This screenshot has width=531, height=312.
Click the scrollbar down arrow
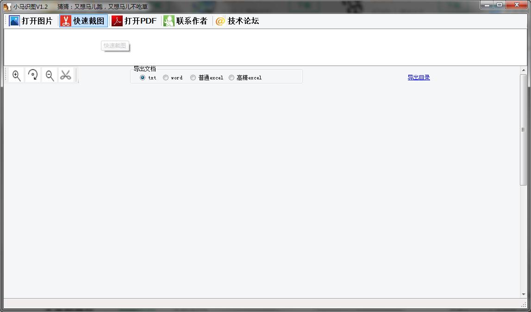[x=524, y=294]
